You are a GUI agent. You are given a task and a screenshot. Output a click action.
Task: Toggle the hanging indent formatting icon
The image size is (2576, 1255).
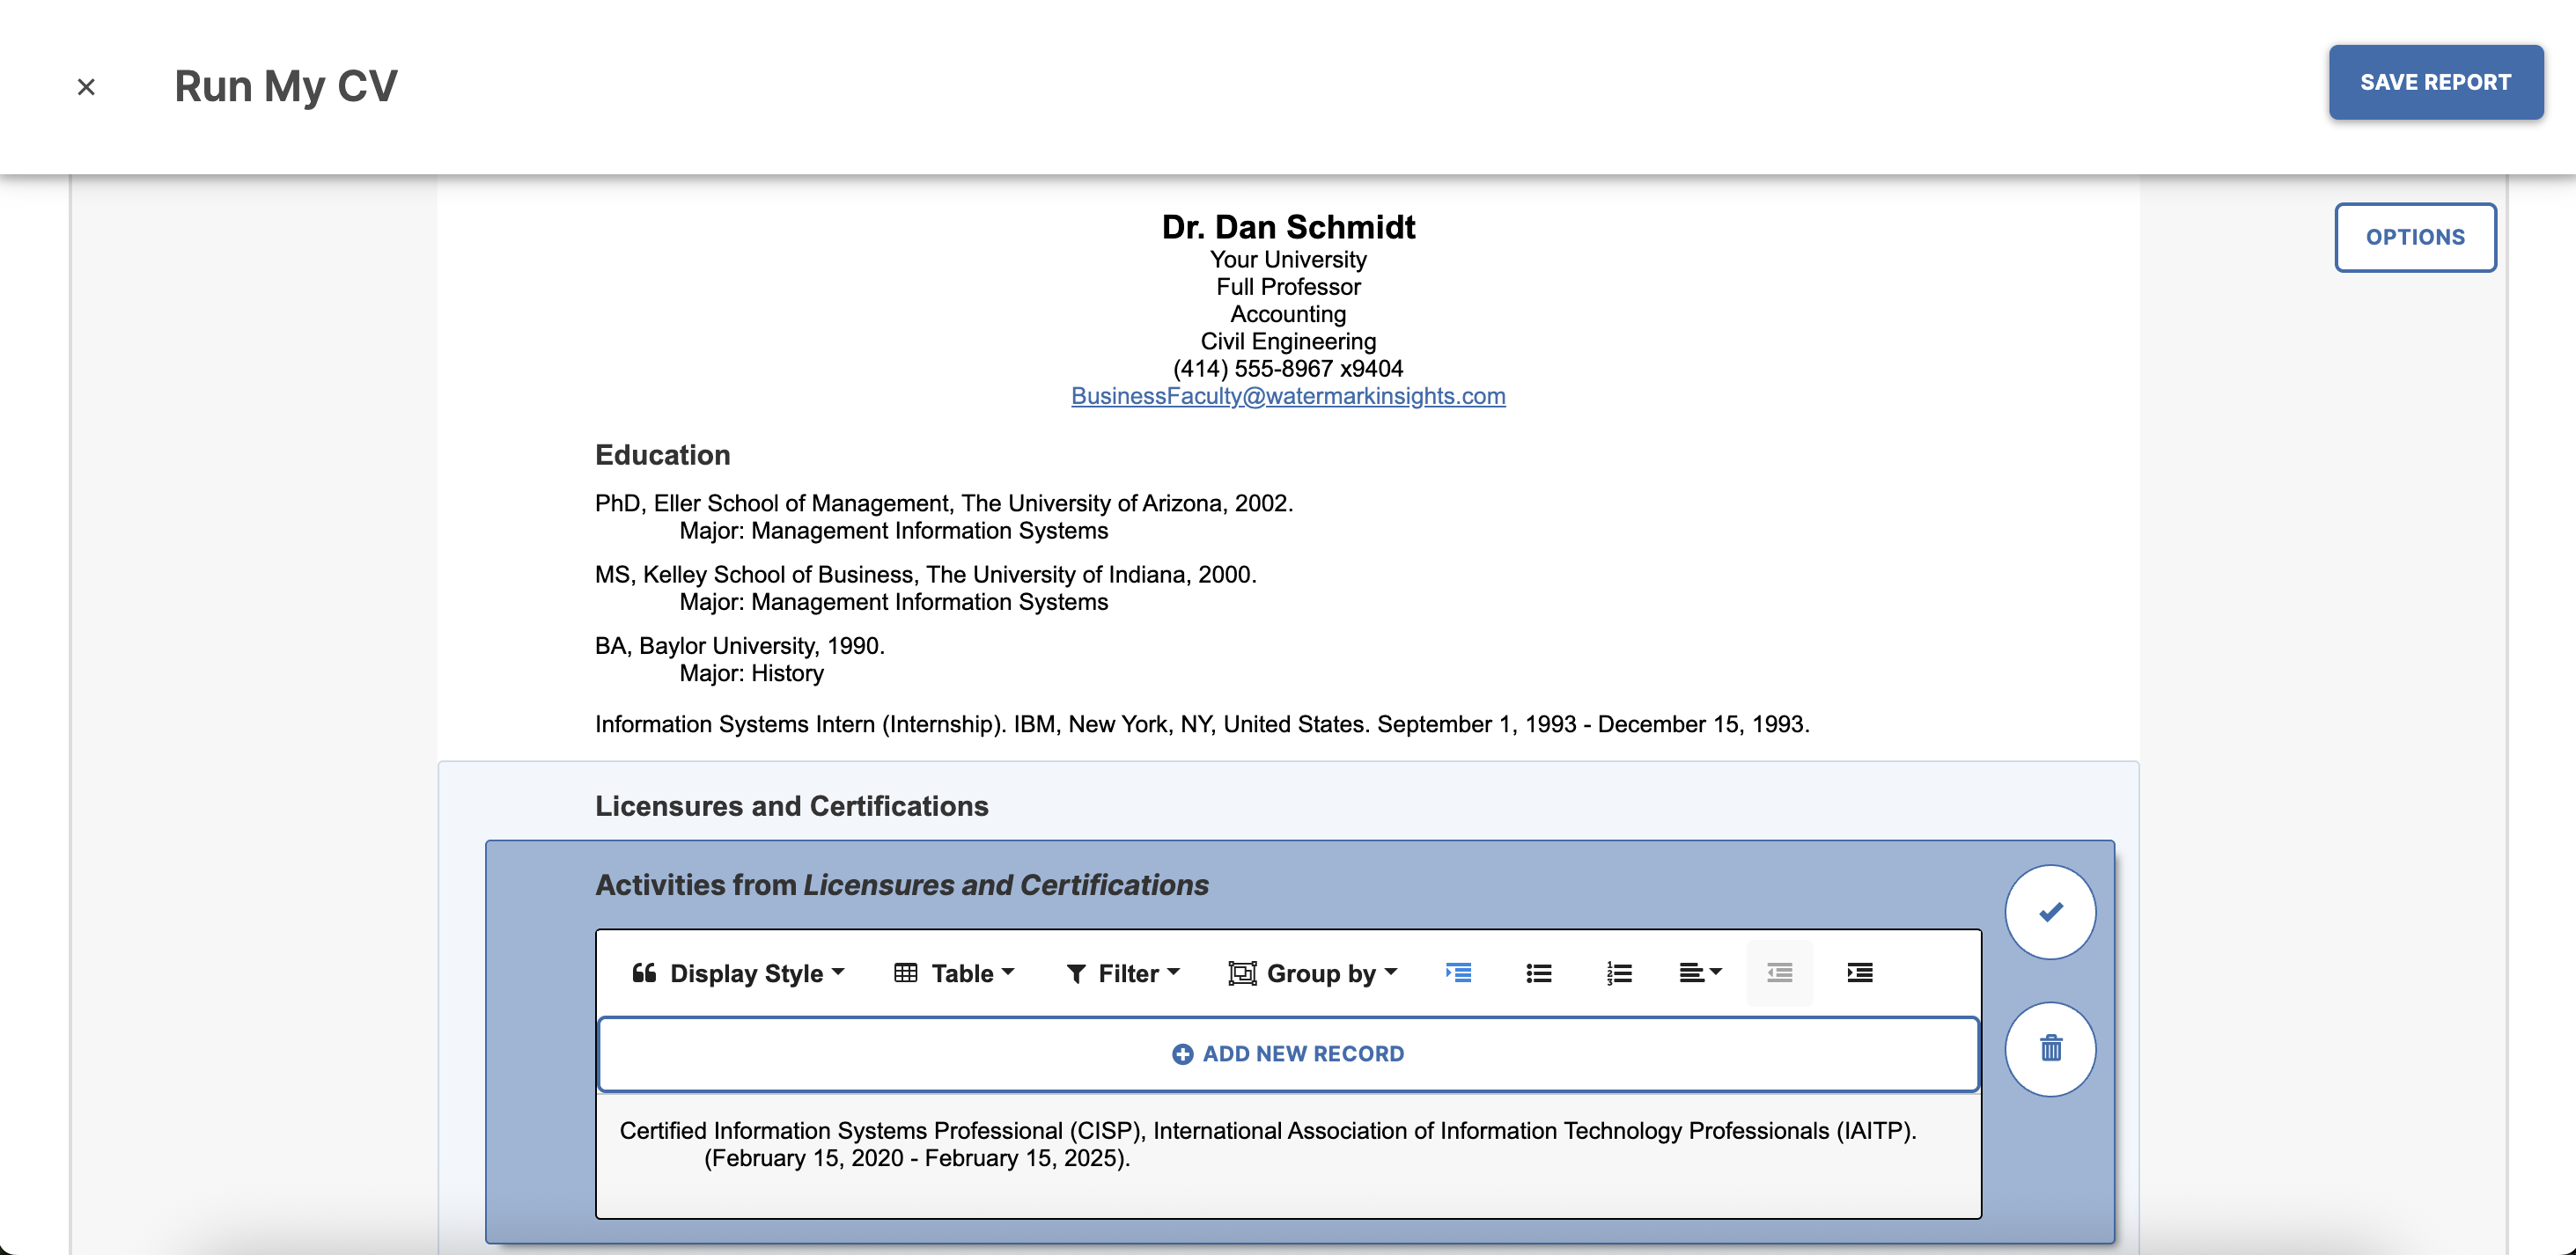[x=1458, y=972]
